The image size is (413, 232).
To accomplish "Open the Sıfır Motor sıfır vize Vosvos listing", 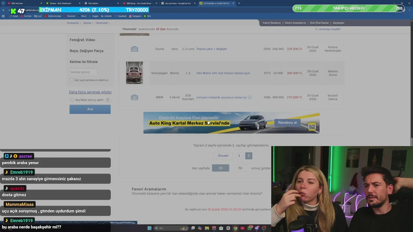I will [223, 73].
